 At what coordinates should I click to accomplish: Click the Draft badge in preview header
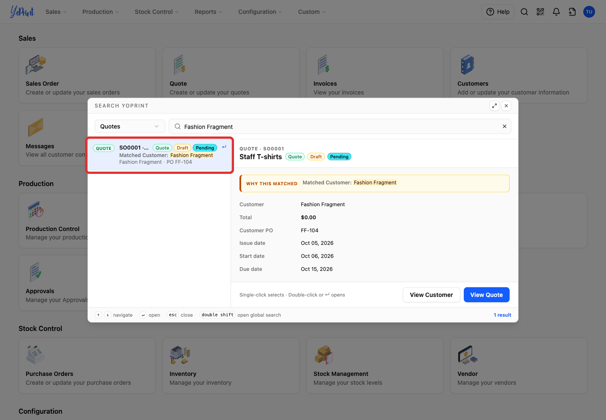click(316, 157)
